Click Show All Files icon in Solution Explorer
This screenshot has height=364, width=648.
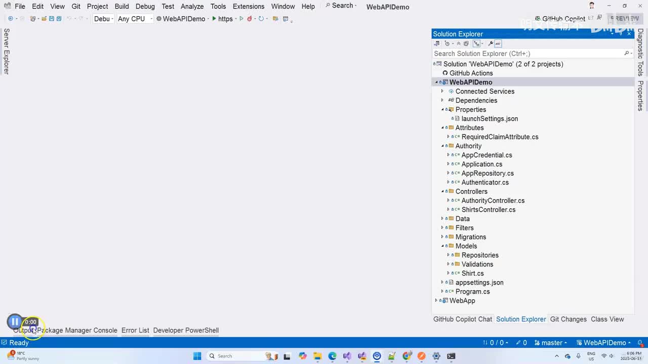click(466, 43)
